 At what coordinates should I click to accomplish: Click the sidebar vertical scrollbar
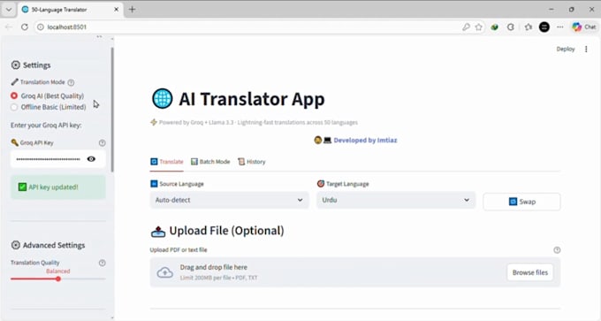112,110
